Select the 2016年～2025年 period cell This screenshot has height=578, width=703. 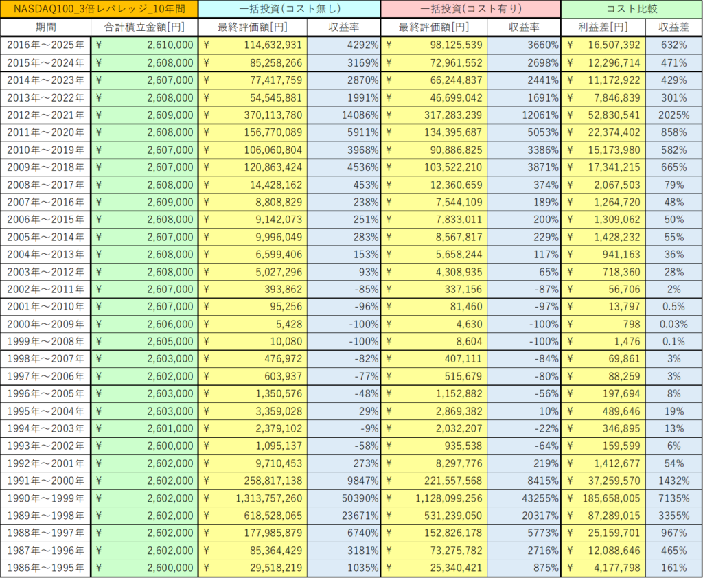[x=45, y=45]
